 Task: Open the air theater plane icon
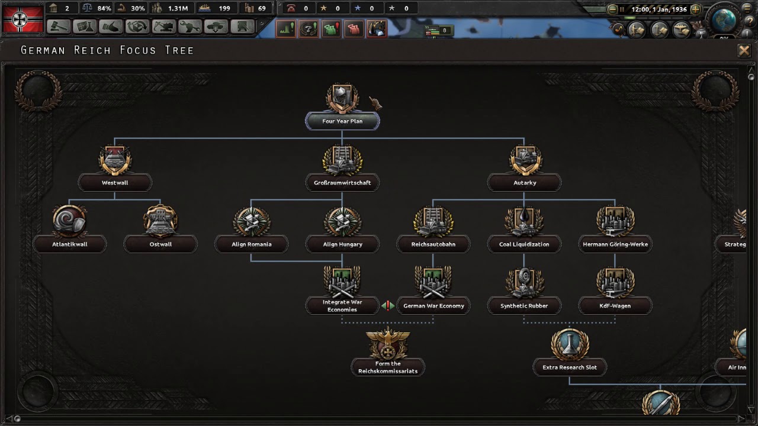click(682, 29)
